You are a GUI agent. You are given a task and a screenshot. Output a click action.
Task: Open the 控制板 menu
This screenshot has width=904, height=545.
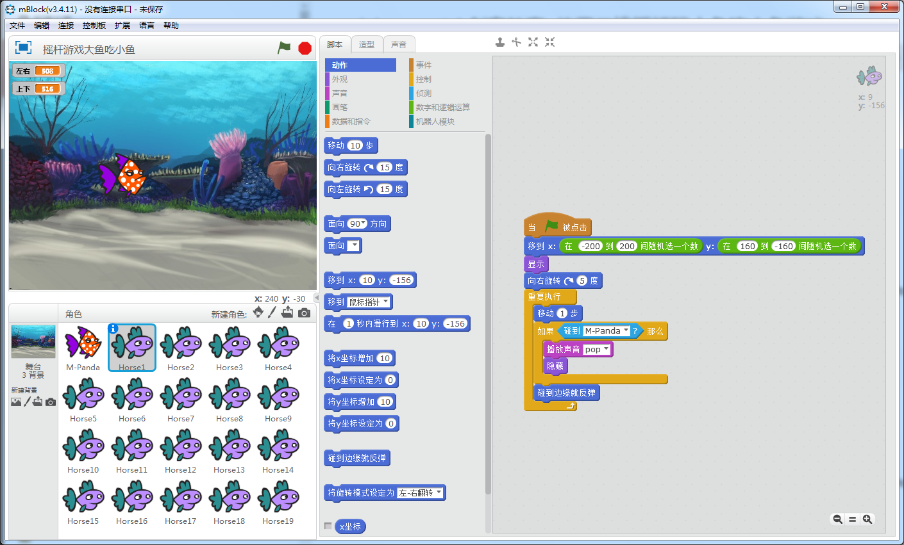pyautogui.click(x=94, y=26)
